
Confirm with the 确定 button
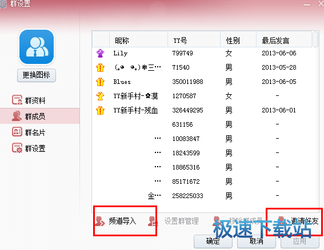[x=213, y=241]
